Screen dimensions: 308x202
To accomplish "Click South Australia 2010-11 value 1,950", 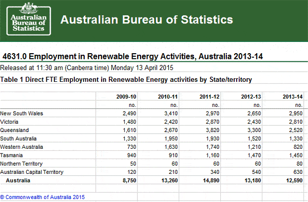I will [x=171, y=139].
